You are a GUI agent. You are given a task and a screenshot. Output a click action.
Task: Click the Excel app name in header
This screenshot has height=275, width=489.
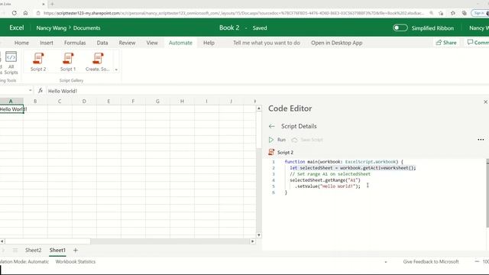coord(17,27)
